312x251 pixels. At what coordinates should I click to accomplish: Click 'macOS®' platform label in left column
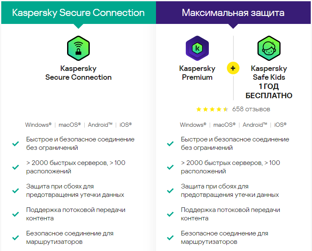click(70, 125)
